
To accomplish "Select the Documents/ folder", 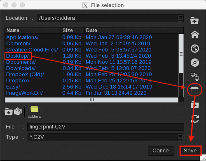I will tap(21, 62).
